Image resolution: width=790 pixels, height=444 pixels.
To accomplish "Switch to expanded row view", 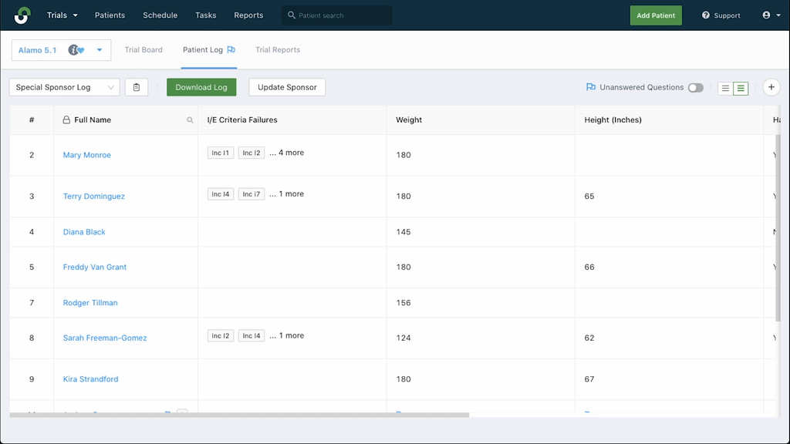I will [x=741, y=88].
